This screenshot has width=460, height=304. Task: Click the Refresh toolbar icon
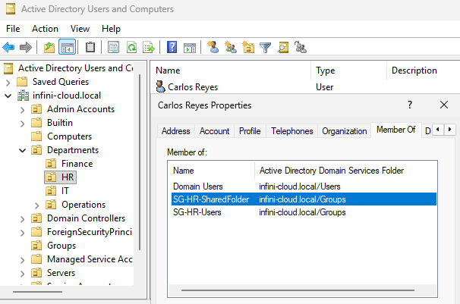131,47
